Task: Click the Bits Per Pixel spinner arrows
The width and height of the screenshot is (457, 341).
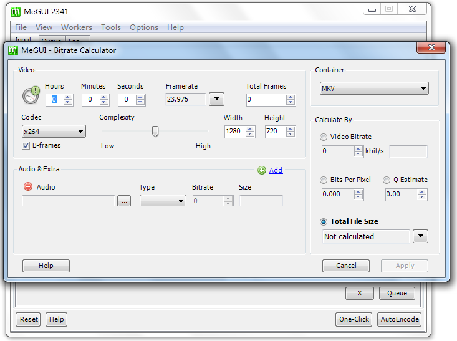Action: click(x=358, y=194)
